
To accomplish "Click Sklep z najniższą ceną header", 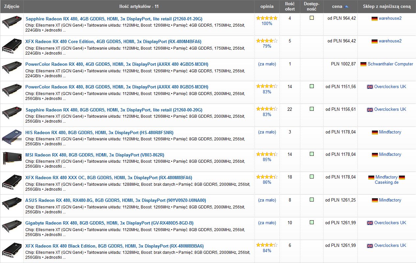I will 387,7.
